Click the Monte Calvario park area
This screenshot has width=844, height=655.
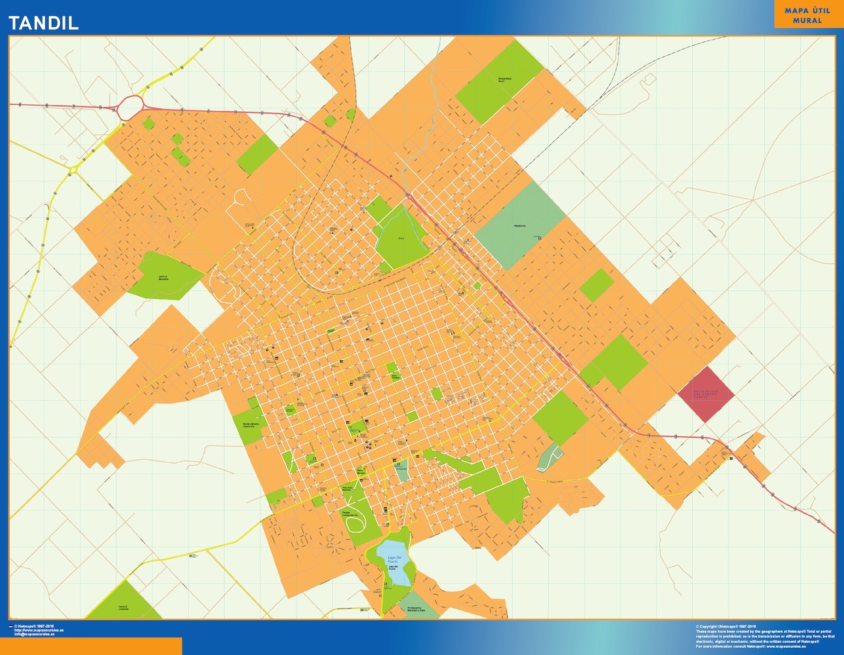point(249,426)
